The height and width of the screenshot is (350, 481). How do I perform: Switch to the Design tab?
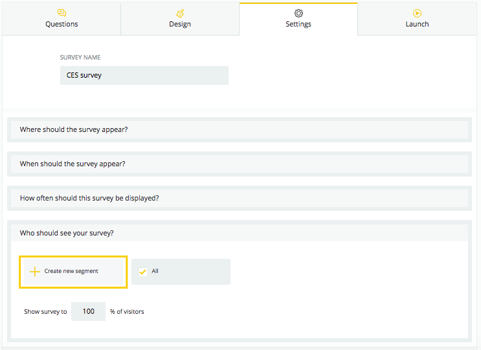(180, 19)
